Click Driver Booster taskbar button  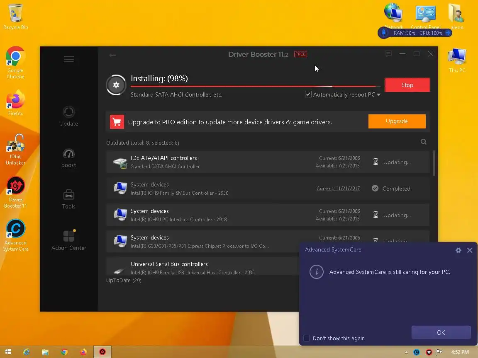[102, 352]
